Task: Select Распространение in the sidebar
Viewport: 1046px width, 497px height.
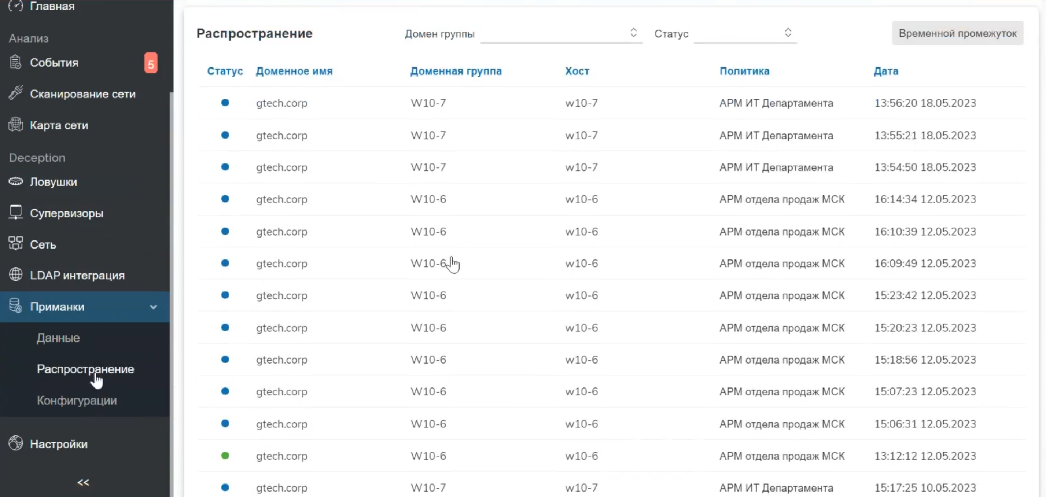Action: pos(85,369)
